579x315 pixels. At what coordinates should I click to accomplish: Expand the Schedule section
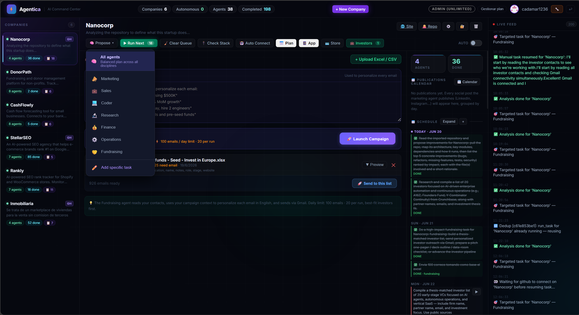click(449, 122)
